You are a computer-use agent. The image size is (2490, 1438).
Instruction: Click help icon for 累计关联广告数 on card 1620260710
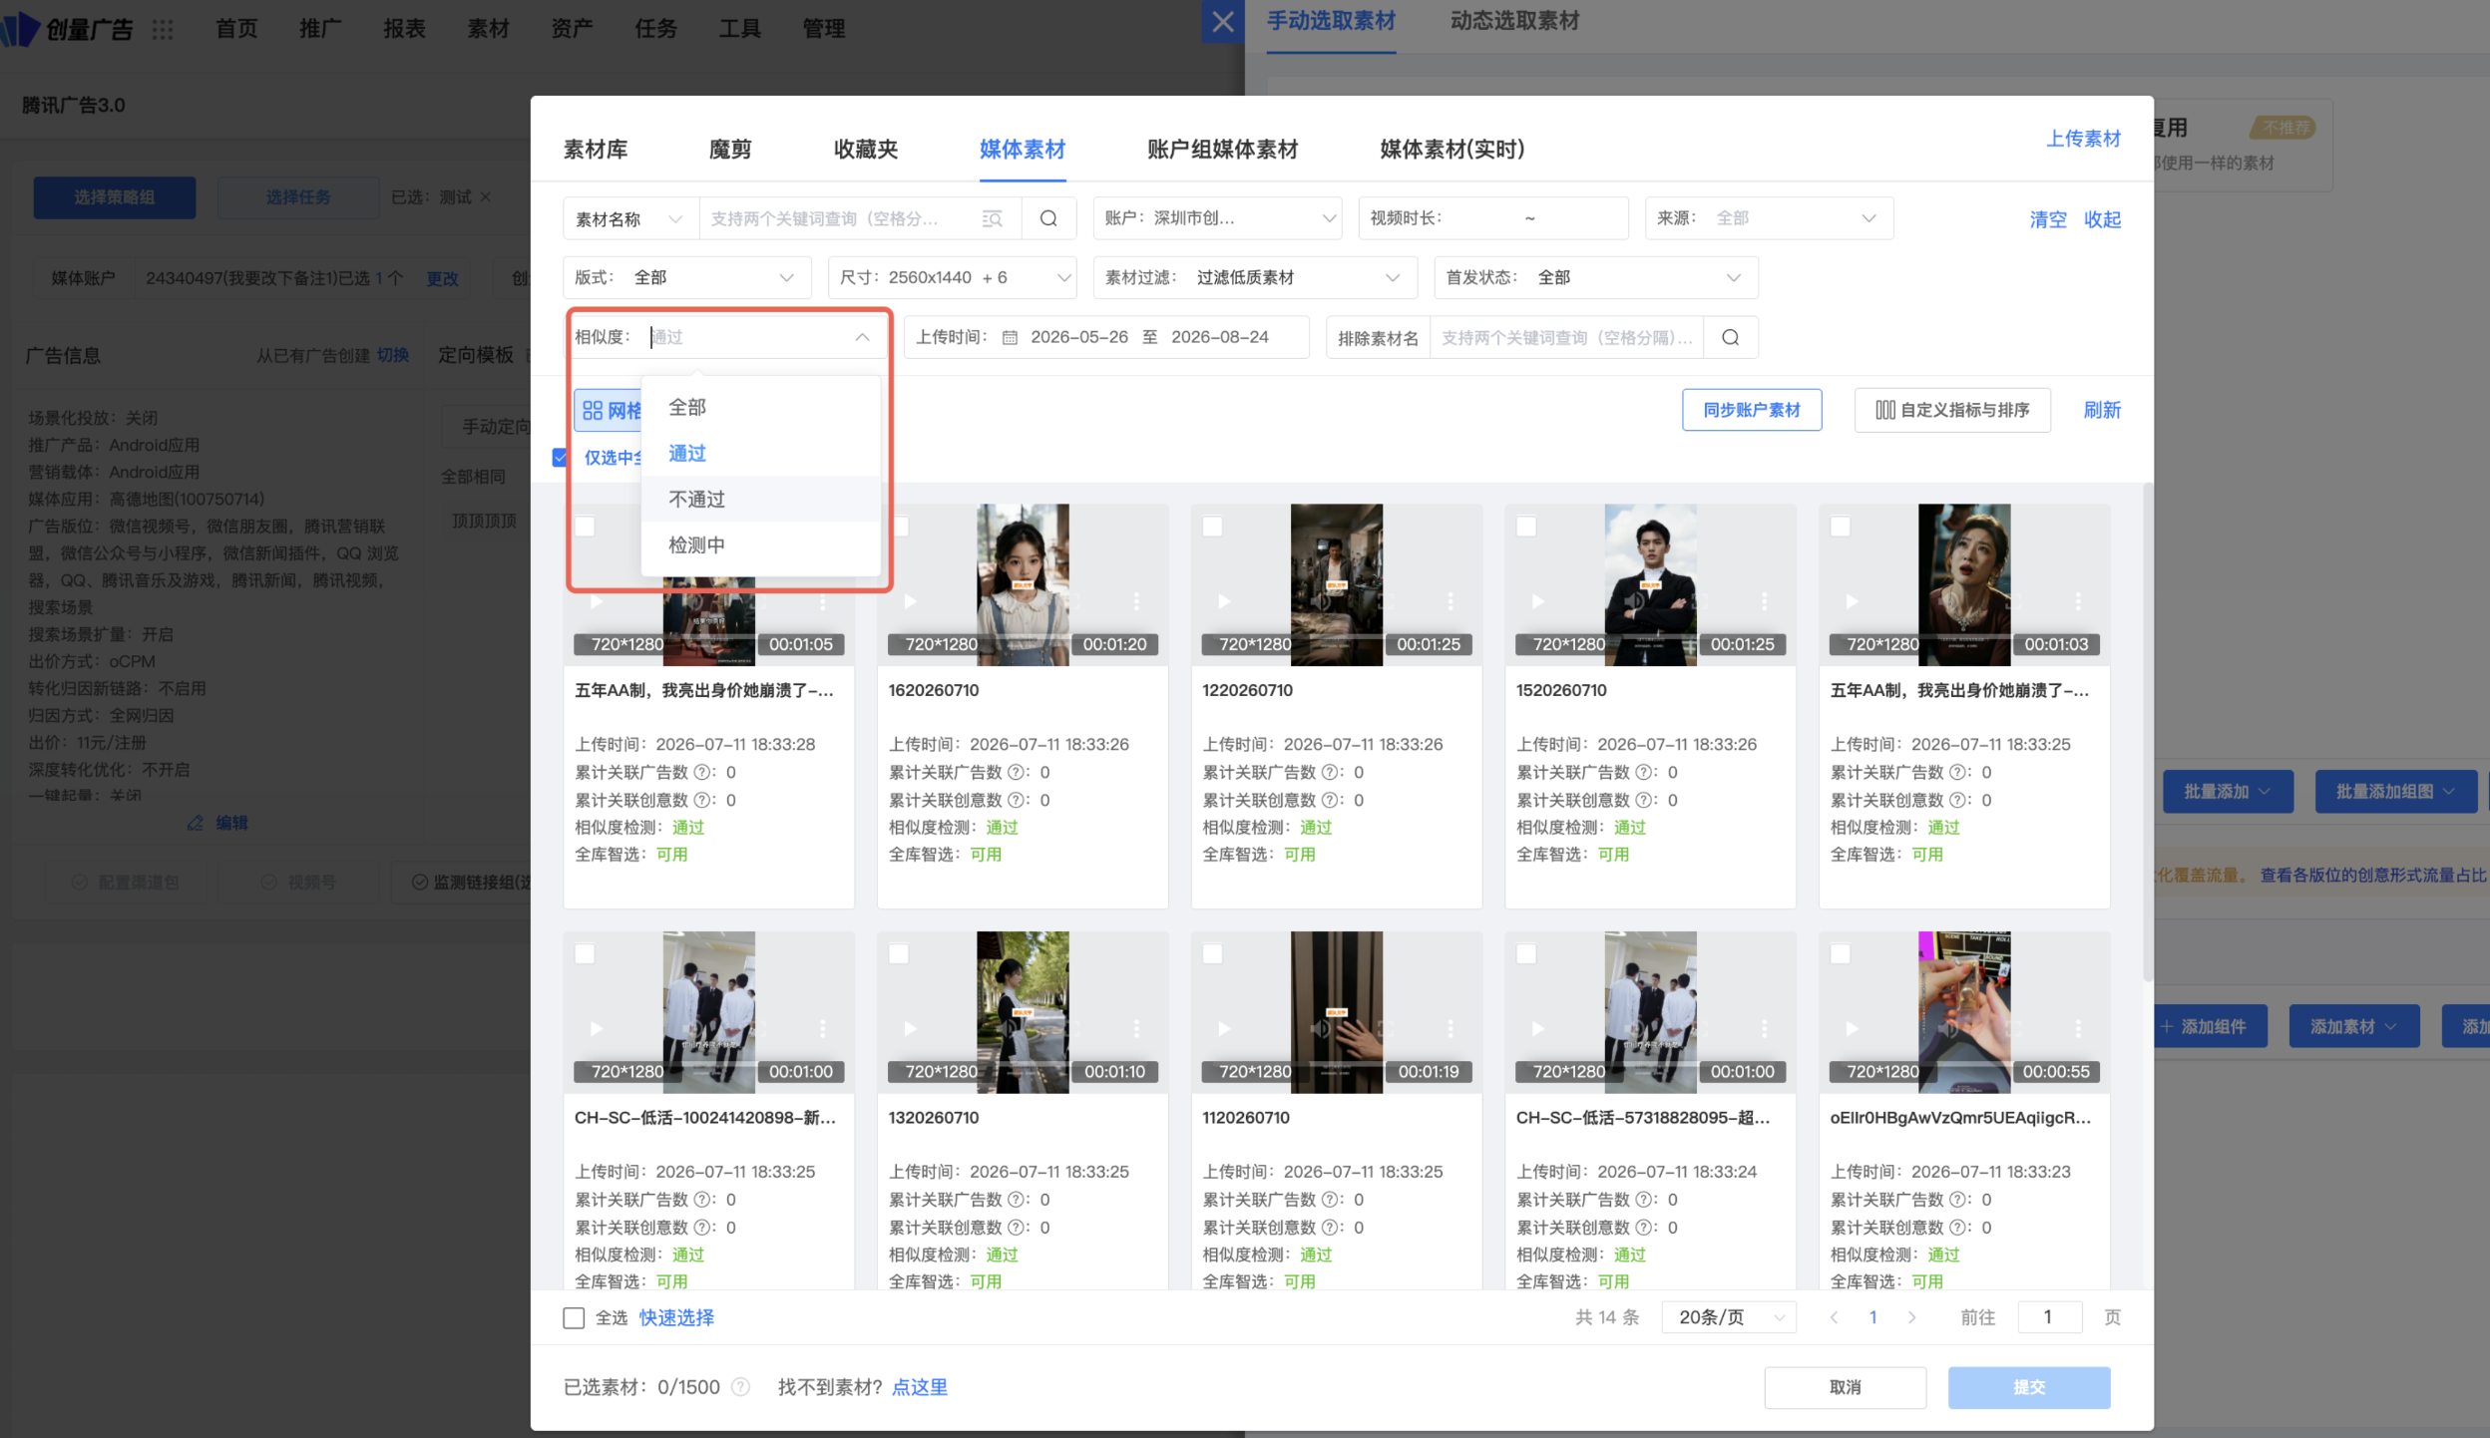1017,772
